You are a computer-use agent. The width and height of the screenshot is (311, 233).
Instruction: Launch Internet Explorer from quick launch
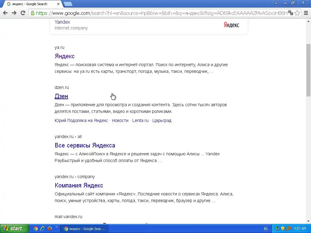pyautogui.click(x=43, y=228)
